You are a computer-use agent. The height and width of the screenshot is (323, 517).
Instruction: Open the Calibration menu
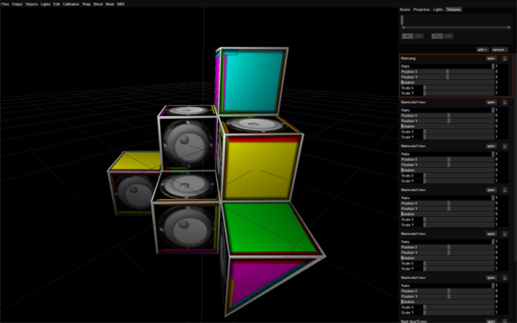coord(71,4)
